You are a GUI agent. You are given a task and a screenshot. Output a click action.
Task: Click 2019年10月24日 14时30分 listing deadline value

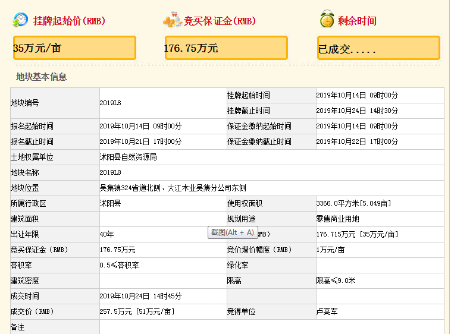(x=357, y=111)
